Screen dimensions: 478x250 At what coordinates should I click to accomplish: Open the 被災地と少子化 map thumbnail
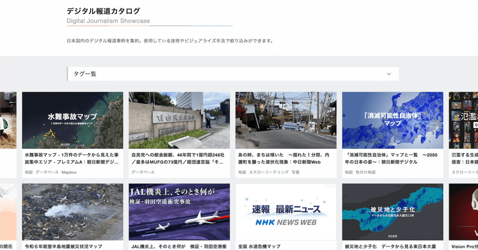(393, 212)
